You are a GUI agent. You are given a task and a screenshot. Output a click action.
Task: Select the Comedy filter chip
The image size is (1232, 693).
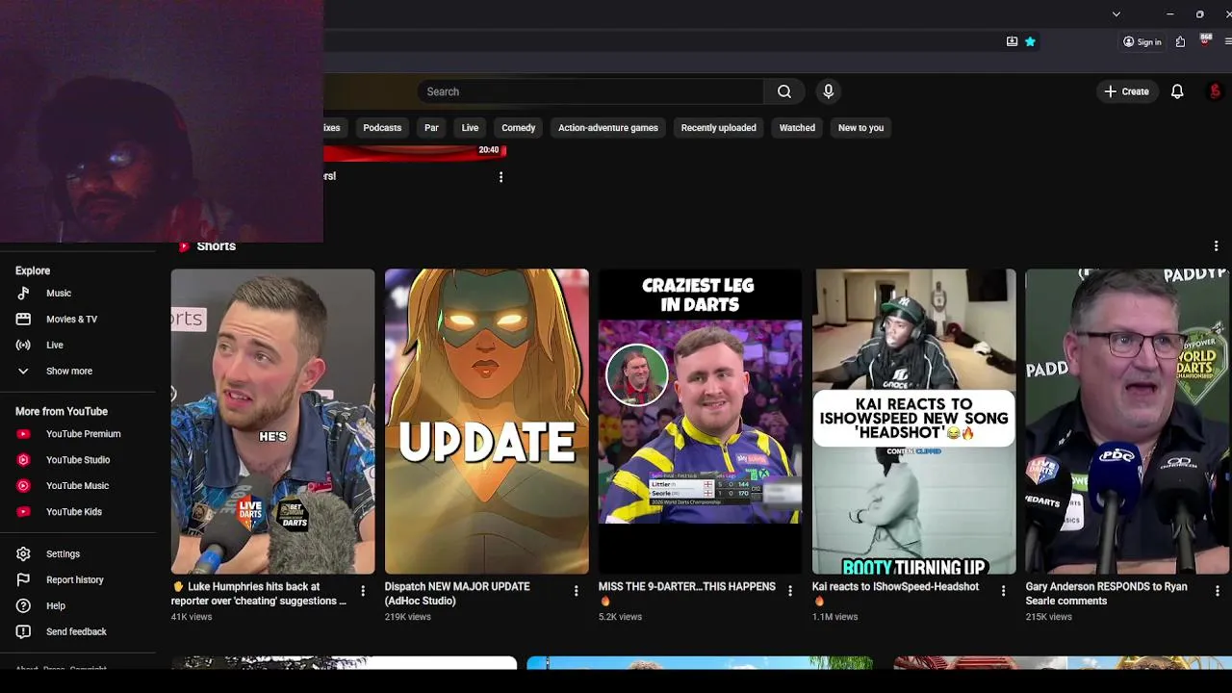pos(518,128)
